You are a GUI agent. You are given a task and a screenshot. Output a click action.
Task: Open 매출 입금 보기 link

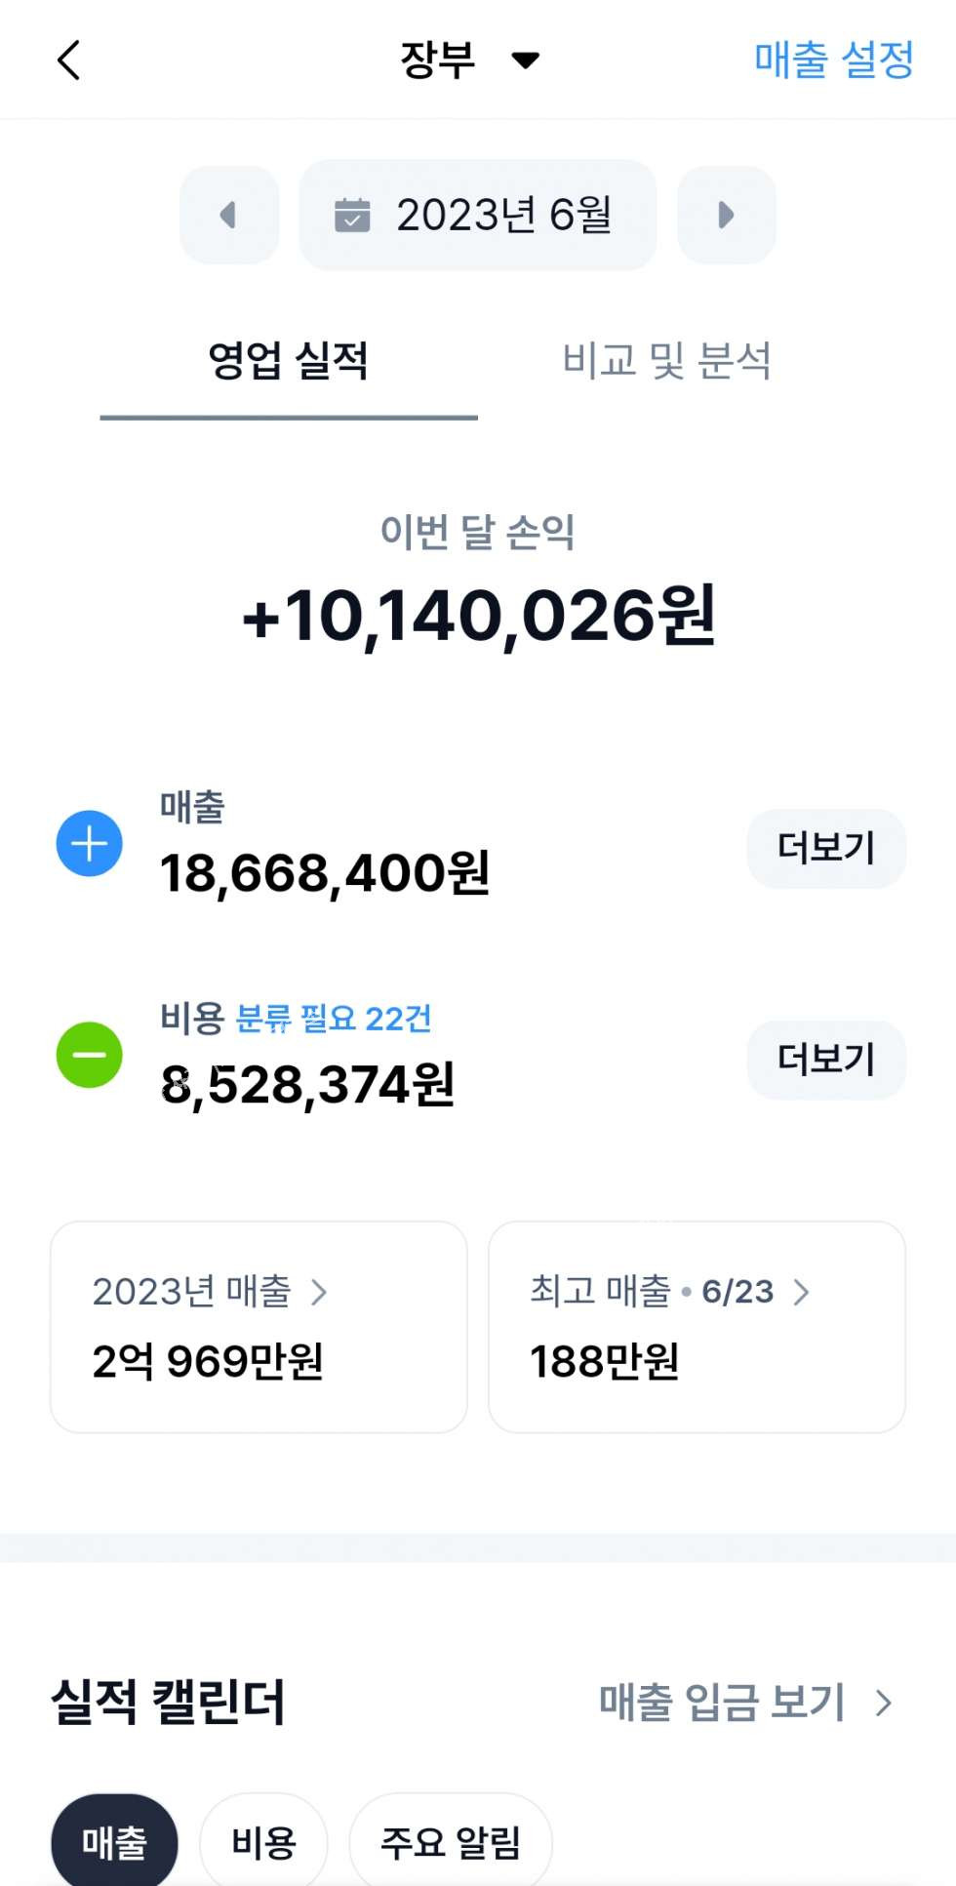tap(745, 1703)
